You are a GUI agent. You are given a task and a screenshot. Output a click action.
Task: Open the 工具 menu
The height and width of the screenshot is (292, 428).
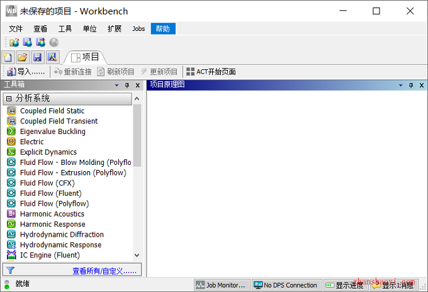65,29
